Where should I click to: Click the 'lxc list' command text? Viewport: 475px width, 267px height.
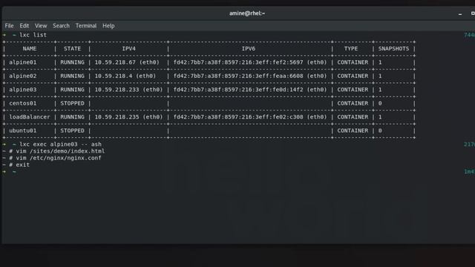pyautogui.click(x=33, y=35)
